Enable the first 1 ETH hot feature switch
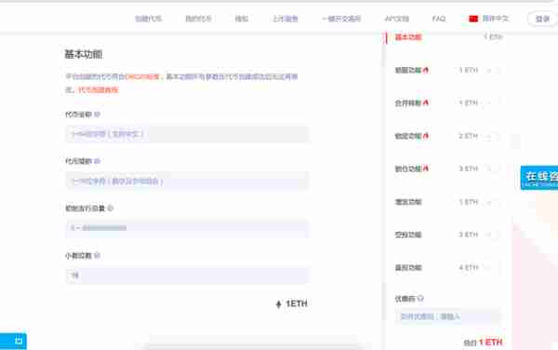This screenshot has height=350, width=558. [493, 70]
